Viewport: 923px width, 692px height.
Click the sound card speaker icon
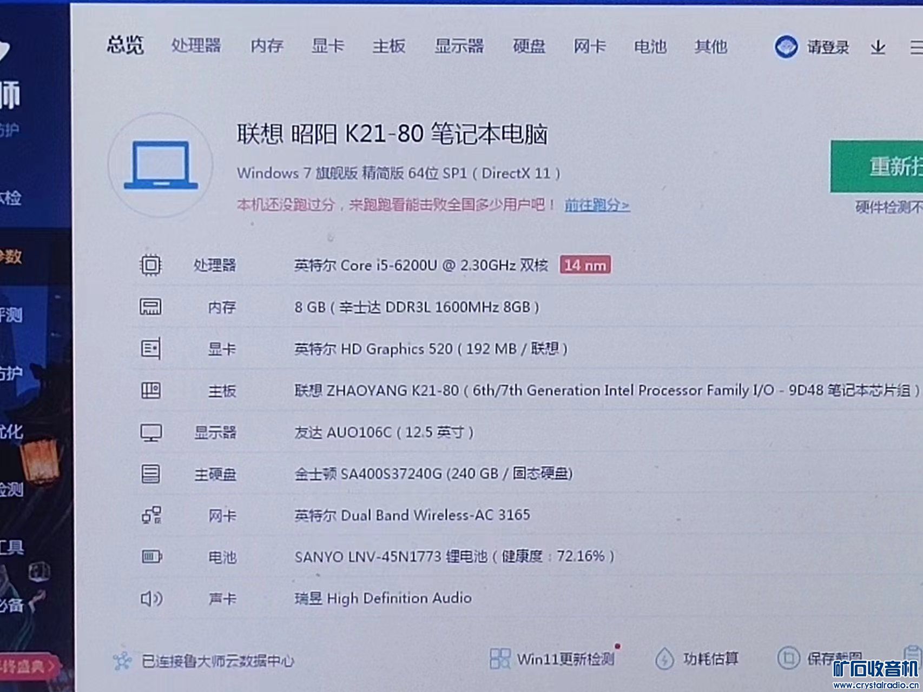pyautogui.click(x=151, y=598)
